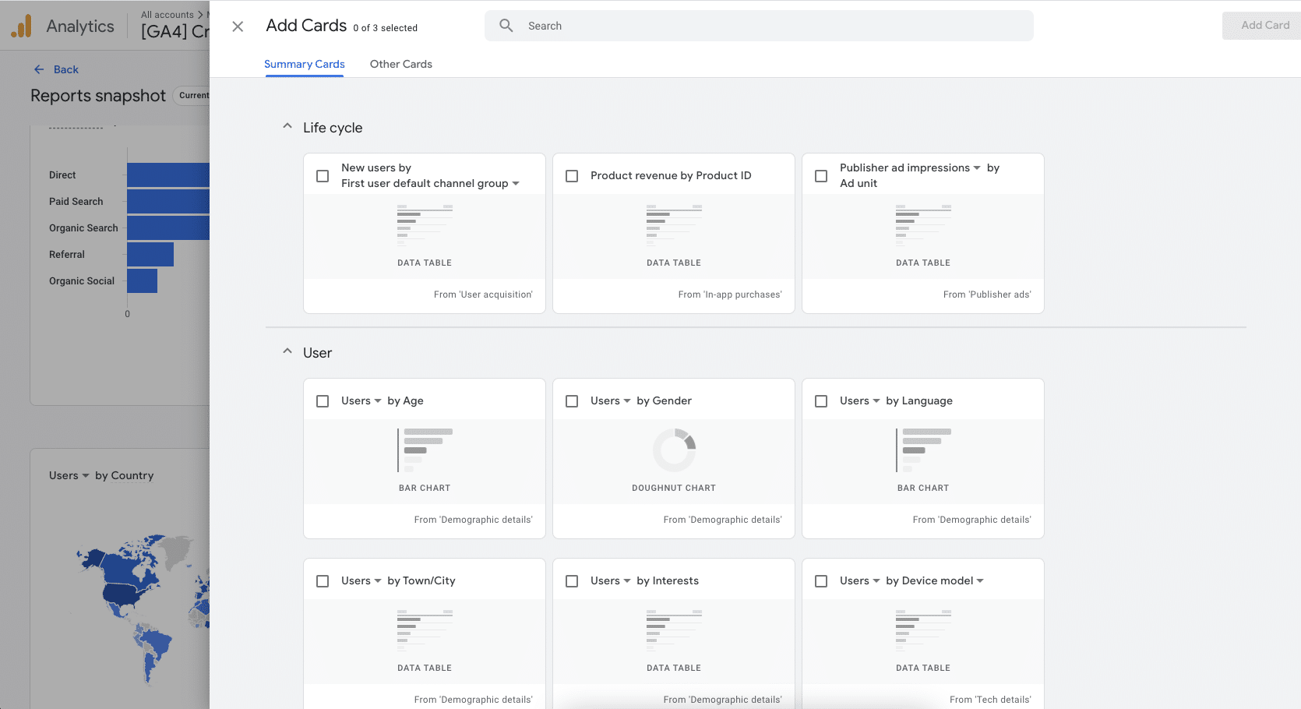Click the Paid Search bar in channel chart
This screenshot has width=1301, height=709.
[168, 201]
